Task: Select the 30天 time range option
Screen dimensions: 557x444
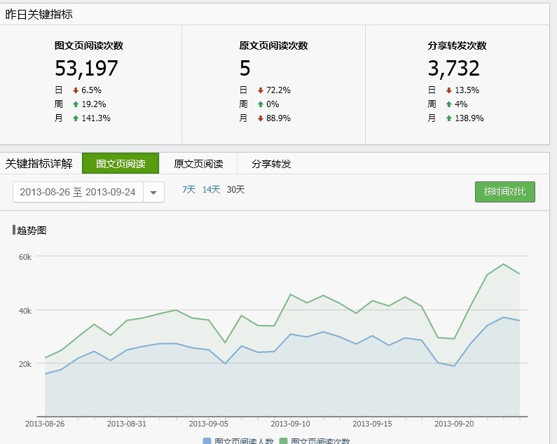Action: click(235, 190)
